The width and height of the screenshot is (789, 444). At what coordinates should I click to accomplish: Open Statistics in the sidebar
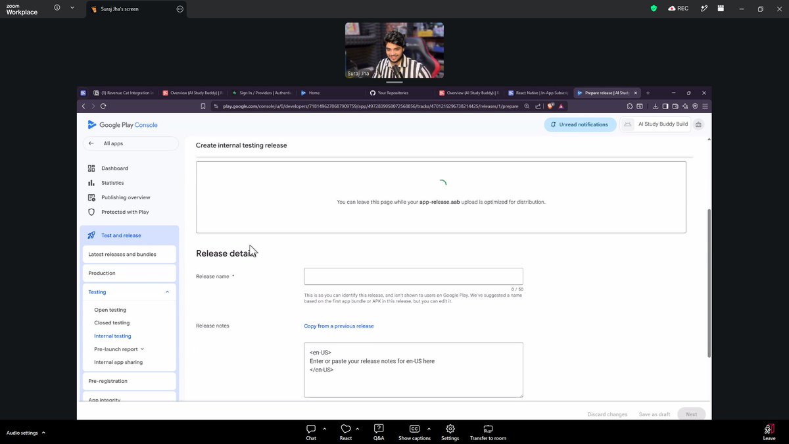[x=112, y=183]
